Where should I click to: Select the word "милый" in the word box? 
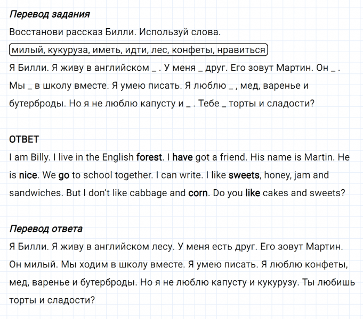point(26,50)
